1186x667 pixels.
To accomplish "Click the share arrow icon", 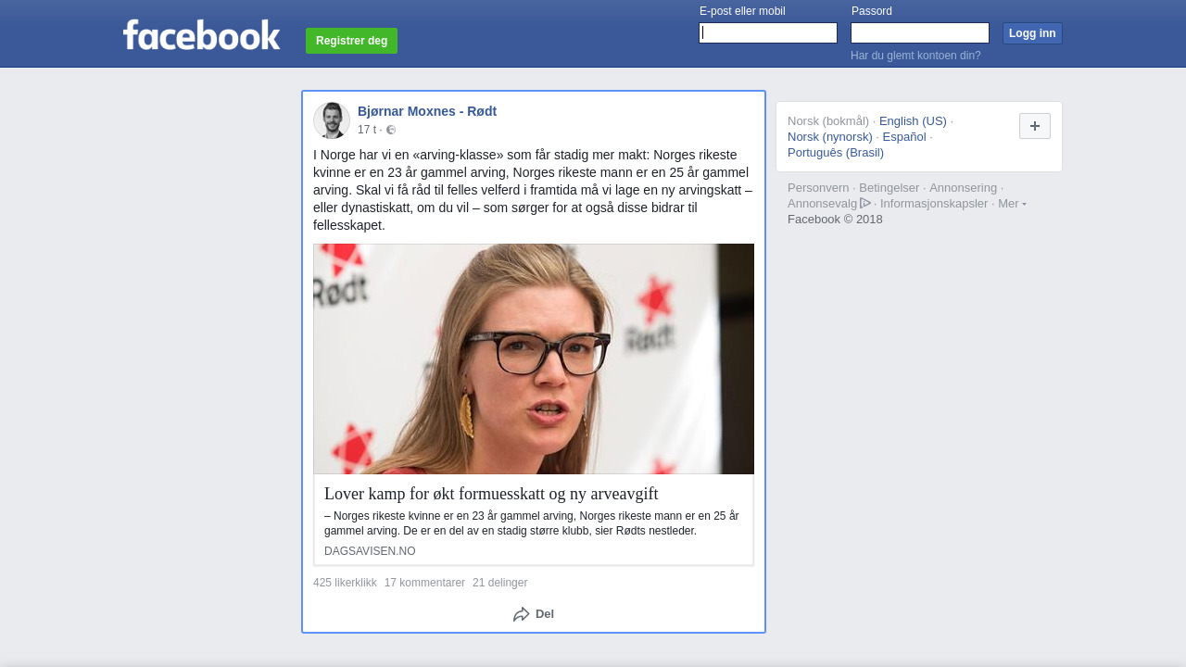I will click(x=522, y=614).
